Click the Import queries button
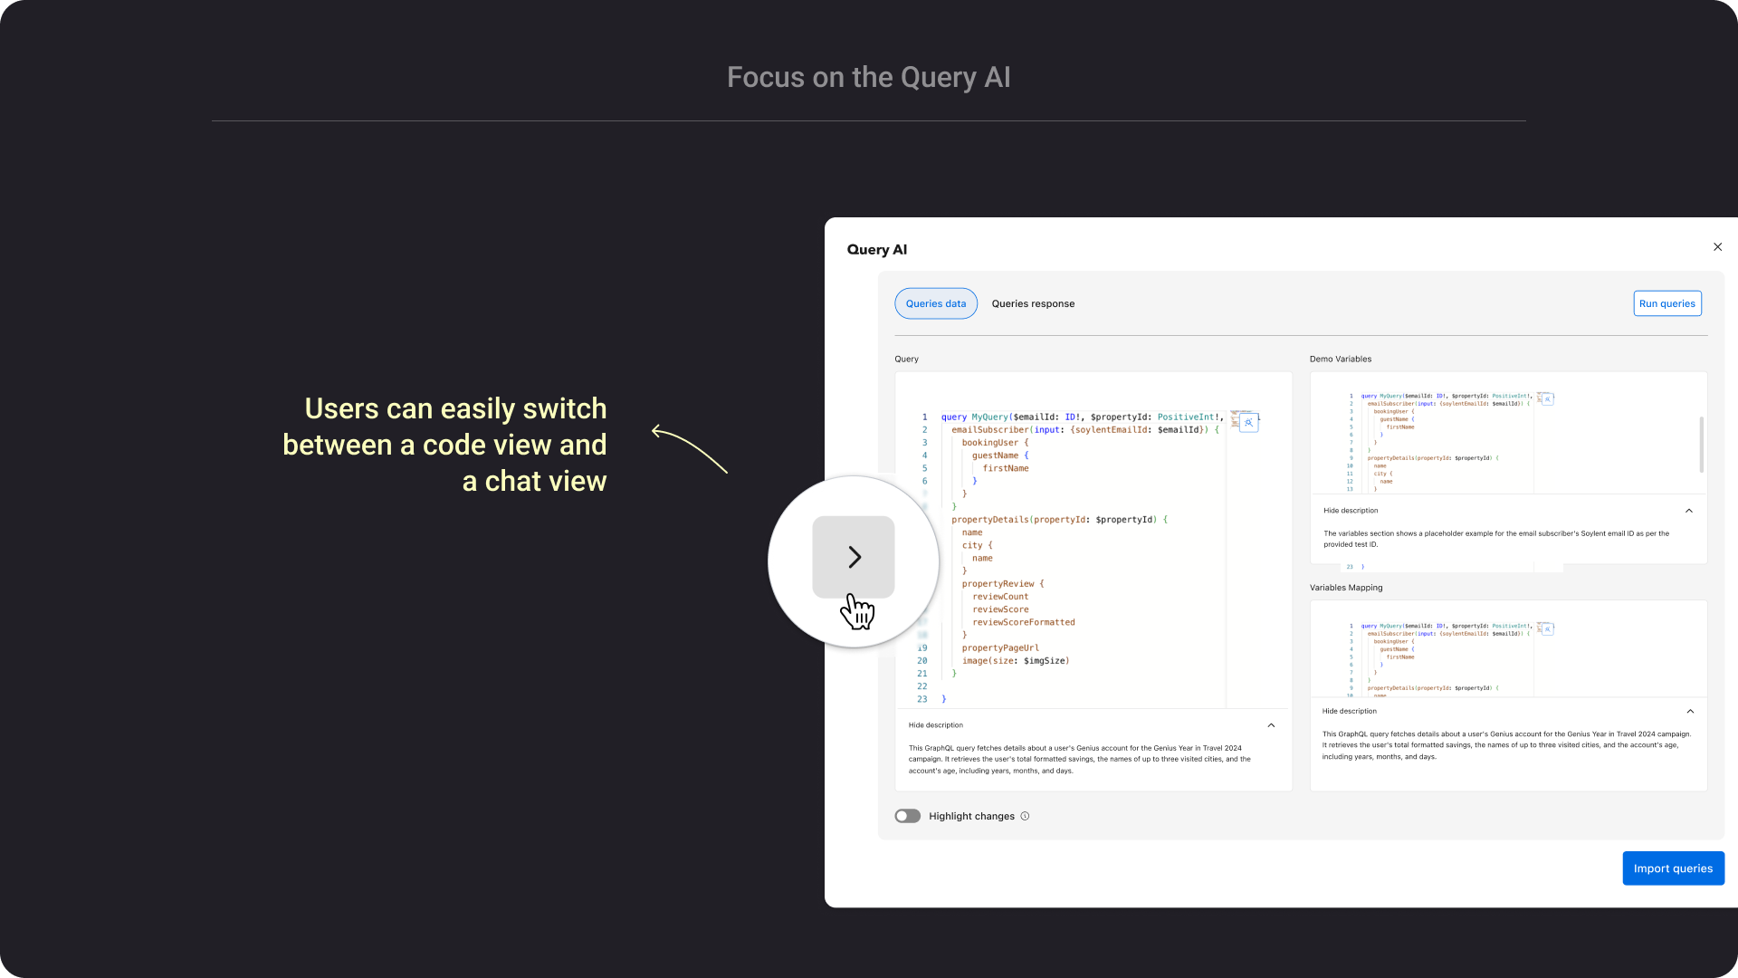 pos(1673,868)
